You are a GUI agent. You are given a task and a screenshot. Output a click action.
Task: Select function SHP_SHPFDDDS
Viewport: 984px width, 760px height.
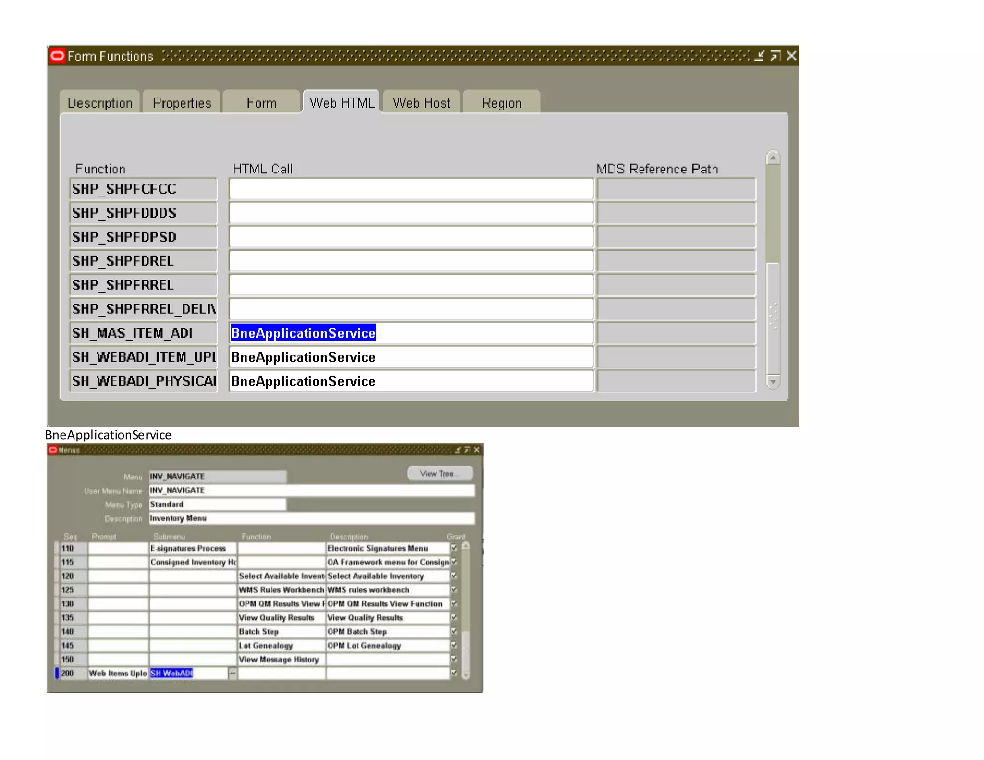[143, 213]
